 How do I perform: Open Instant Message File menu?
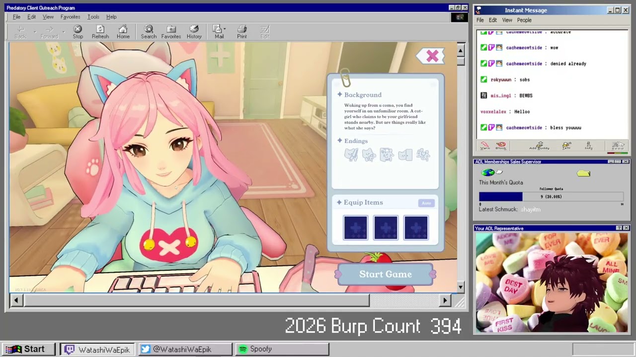[480, 20]
